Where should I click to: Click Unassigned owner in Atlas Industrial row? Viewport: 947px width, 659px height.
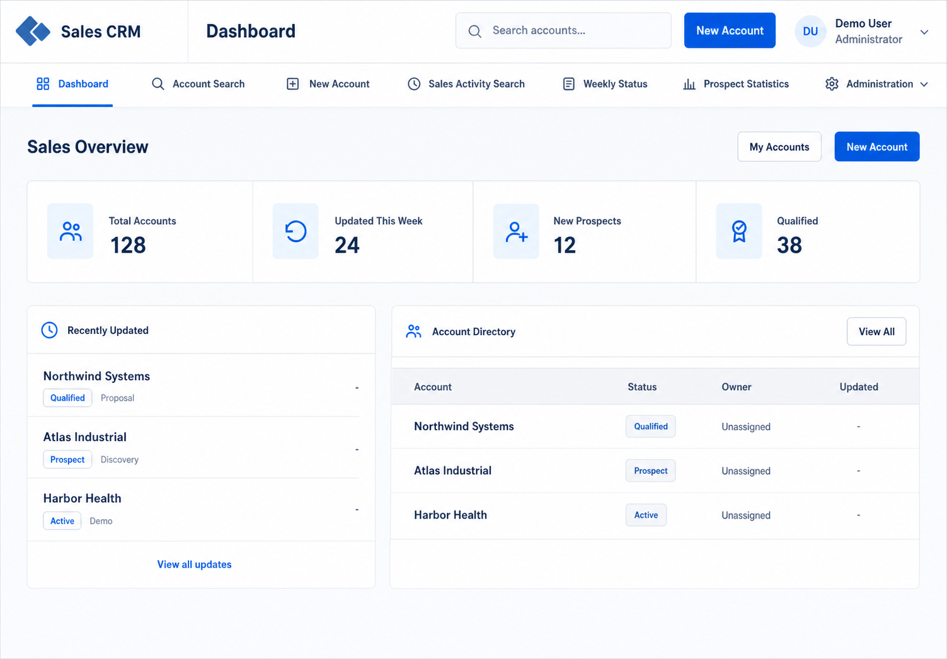(746, 471)
